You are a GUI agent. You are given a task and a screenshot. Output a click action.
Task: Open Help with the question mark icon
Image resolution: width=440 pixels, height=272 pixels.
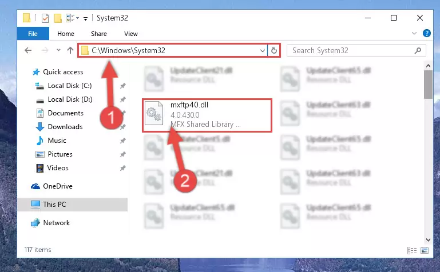tap(426, 33)
